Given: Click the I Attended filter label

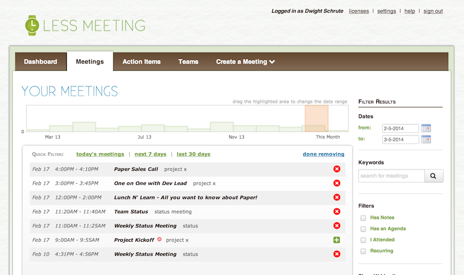Looking at the screenshot, I should [382, 239].
